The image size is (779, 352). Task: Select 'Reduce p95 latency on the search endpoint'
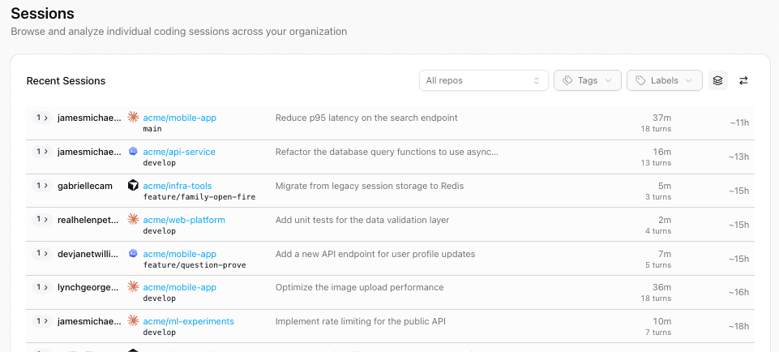coord(366,118)
